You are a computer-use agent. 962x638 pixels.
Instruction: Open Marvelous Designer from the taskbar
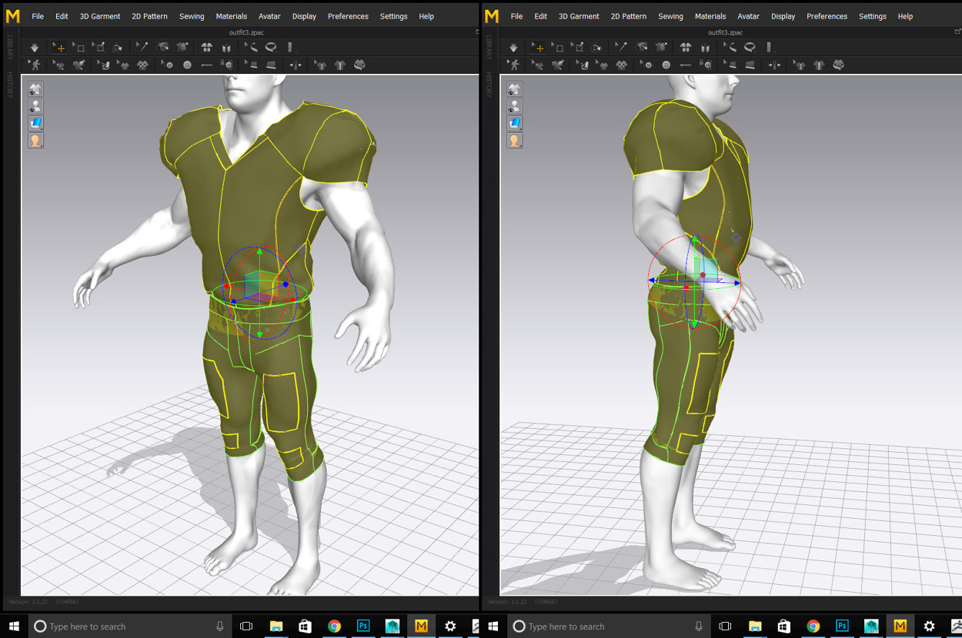421,626
